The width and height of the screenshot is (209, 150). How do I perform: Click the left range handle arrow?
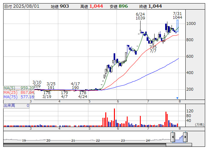tap(173, 137)
